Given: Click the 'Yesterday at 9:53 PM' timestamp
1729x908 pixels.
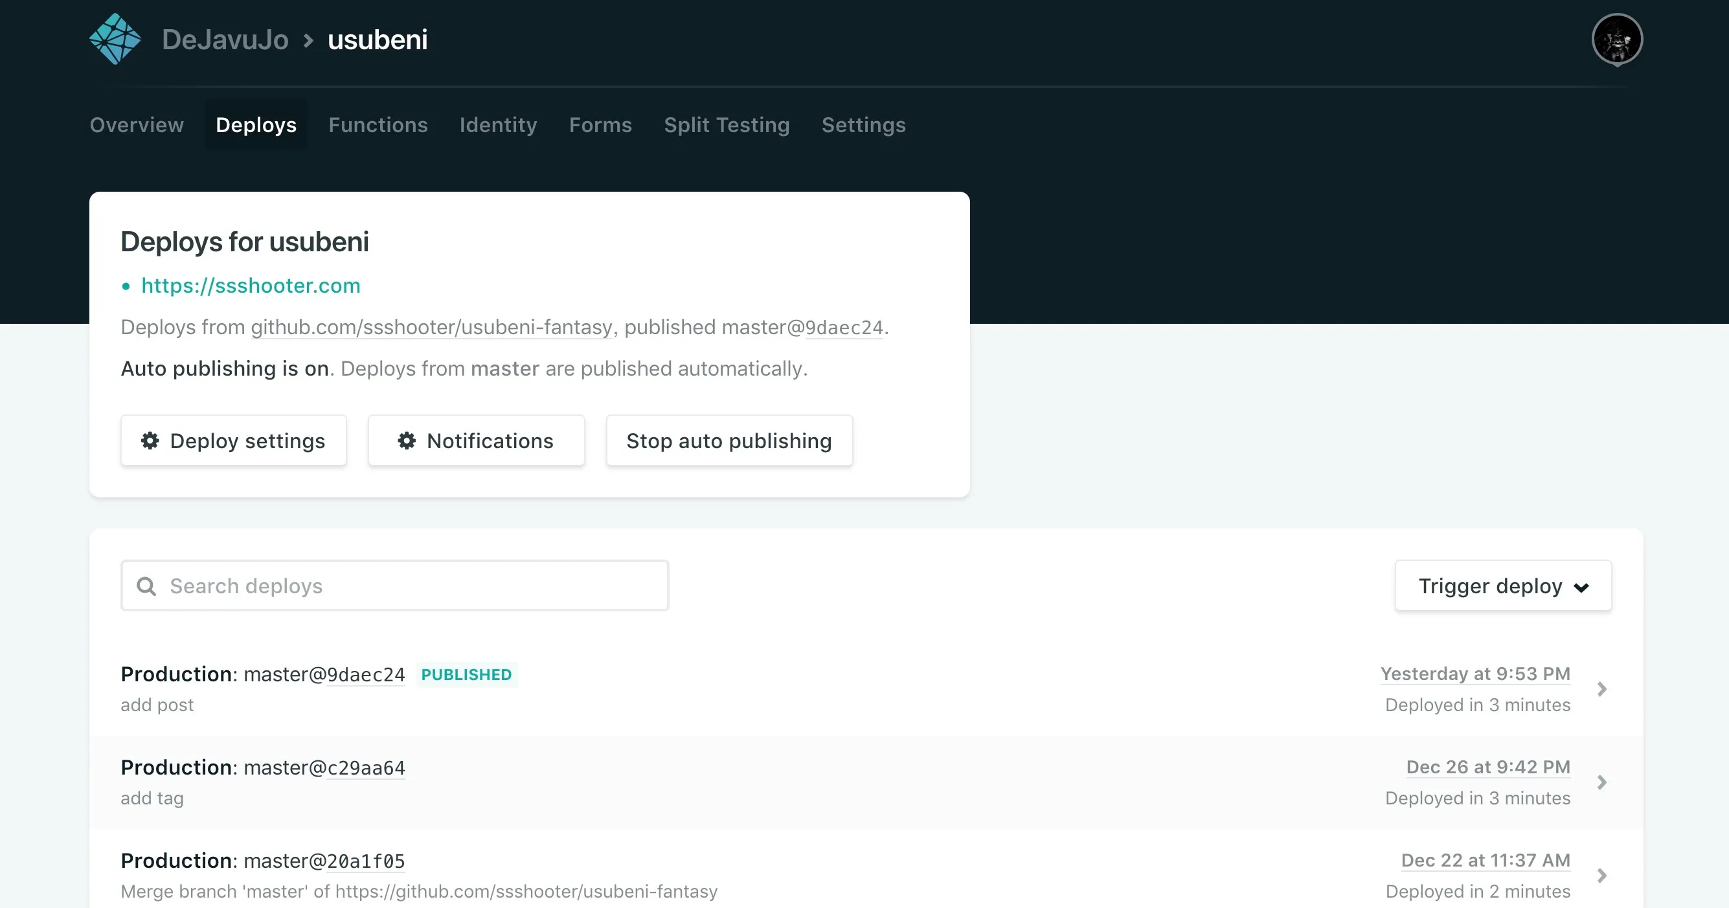Looking at the screenshot, I should [1475, 674].
